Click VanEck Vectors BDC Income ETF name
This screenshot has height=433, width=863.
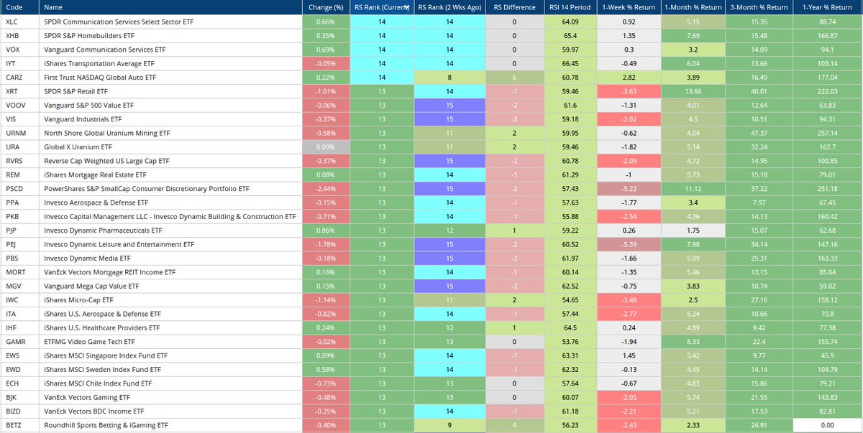coord(93,411)
